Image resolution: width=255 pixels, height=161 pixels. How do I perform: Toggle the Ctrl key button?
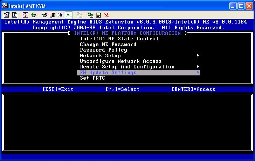60,15
